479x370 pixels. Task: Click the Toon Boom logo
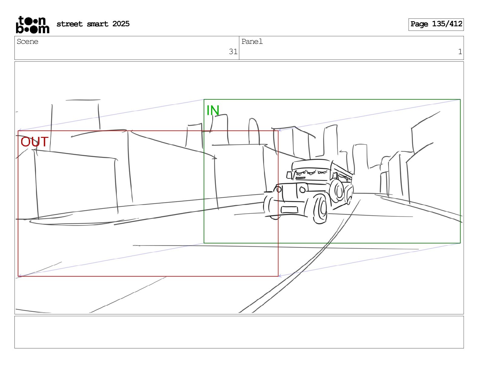tap(32, 24)
